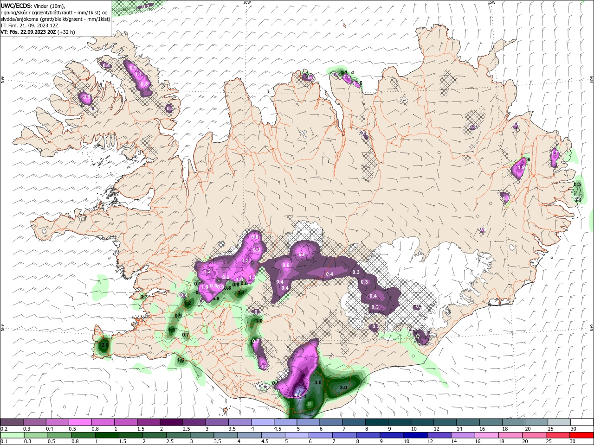Click the 15W longitude label at top
Viewport: 594px width, 445px height.
tap(491, 2)
